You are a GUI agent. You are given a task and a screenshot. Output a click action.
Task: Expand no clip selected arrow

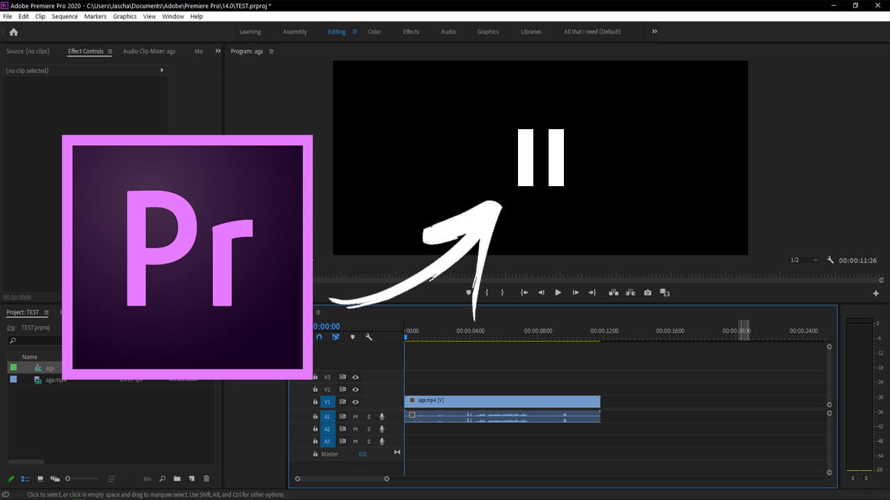coord(162,70)
